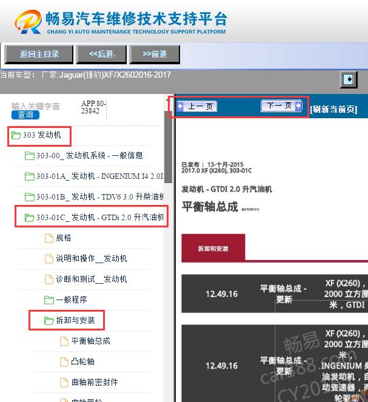Expand 303-00_ 发动机系统 - 一般信息 folder

[90, 155]
